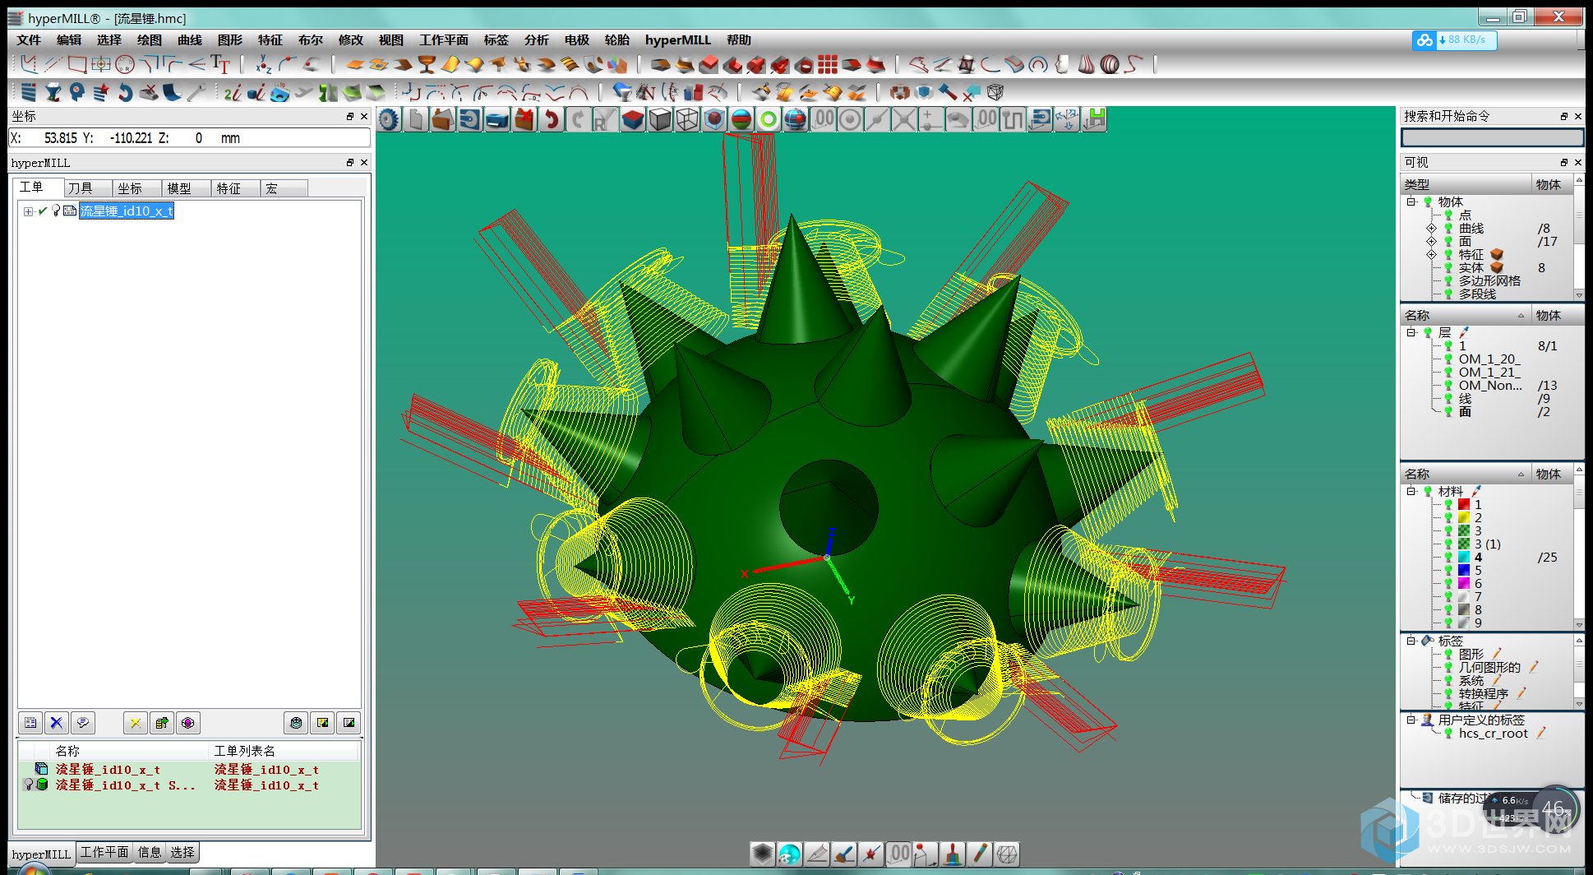Collapse the 层 tree node
The width and height of the screenshot is (1593, 875).
click(1411, 333)
